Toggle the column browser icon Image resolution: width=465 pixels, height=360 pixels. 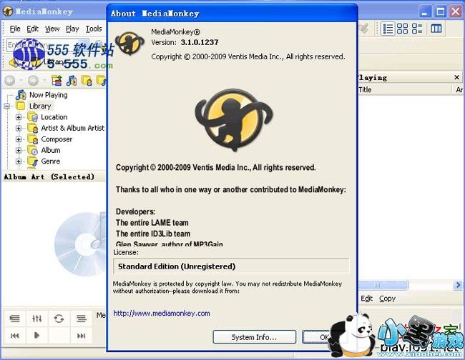click(x=436, y=29)
